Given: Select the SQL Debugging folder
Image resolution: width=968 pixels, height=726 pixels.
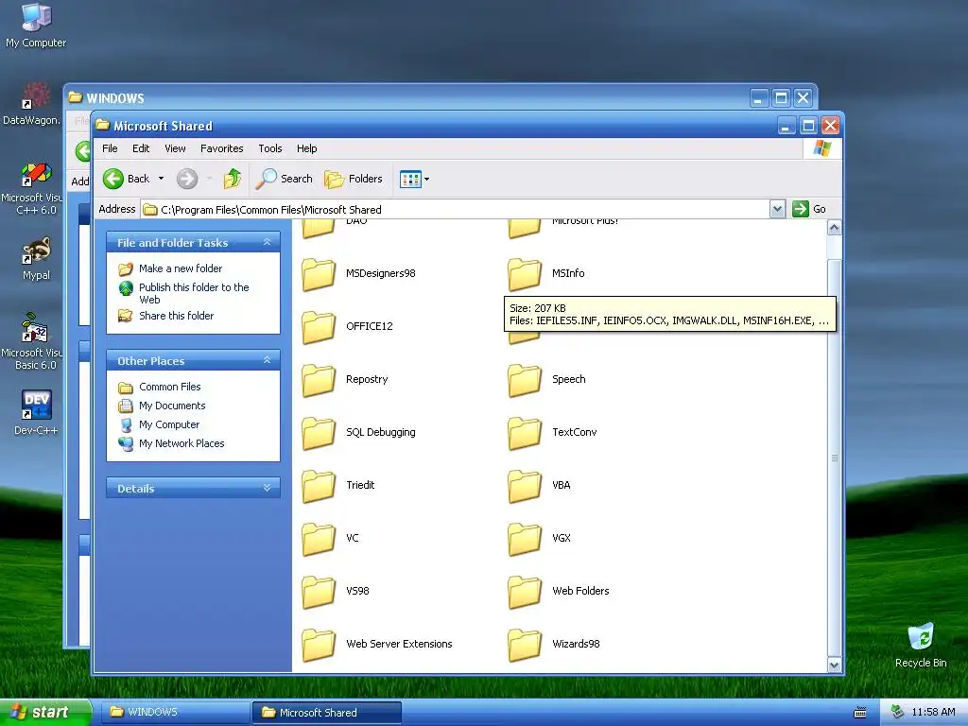Looking at the screenshot, I should click(x=359, y=433).
